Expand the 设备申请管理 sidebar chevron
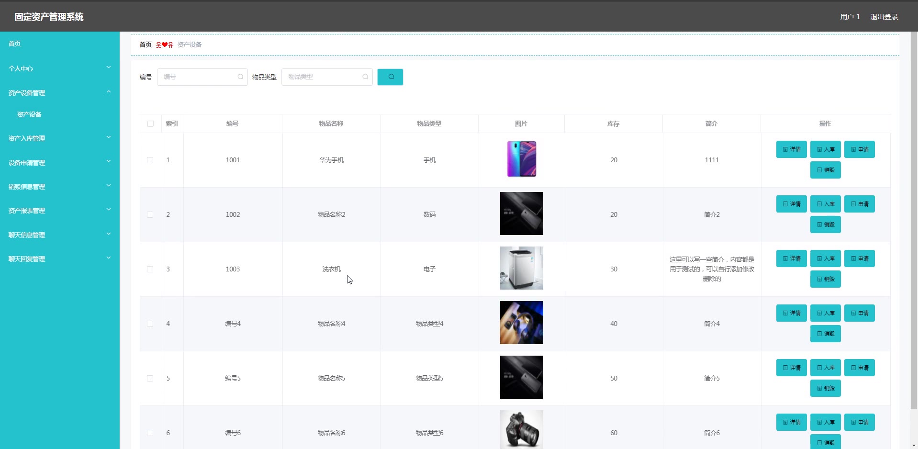Viewport: 918px width, 449px height. tap(109, 161)
